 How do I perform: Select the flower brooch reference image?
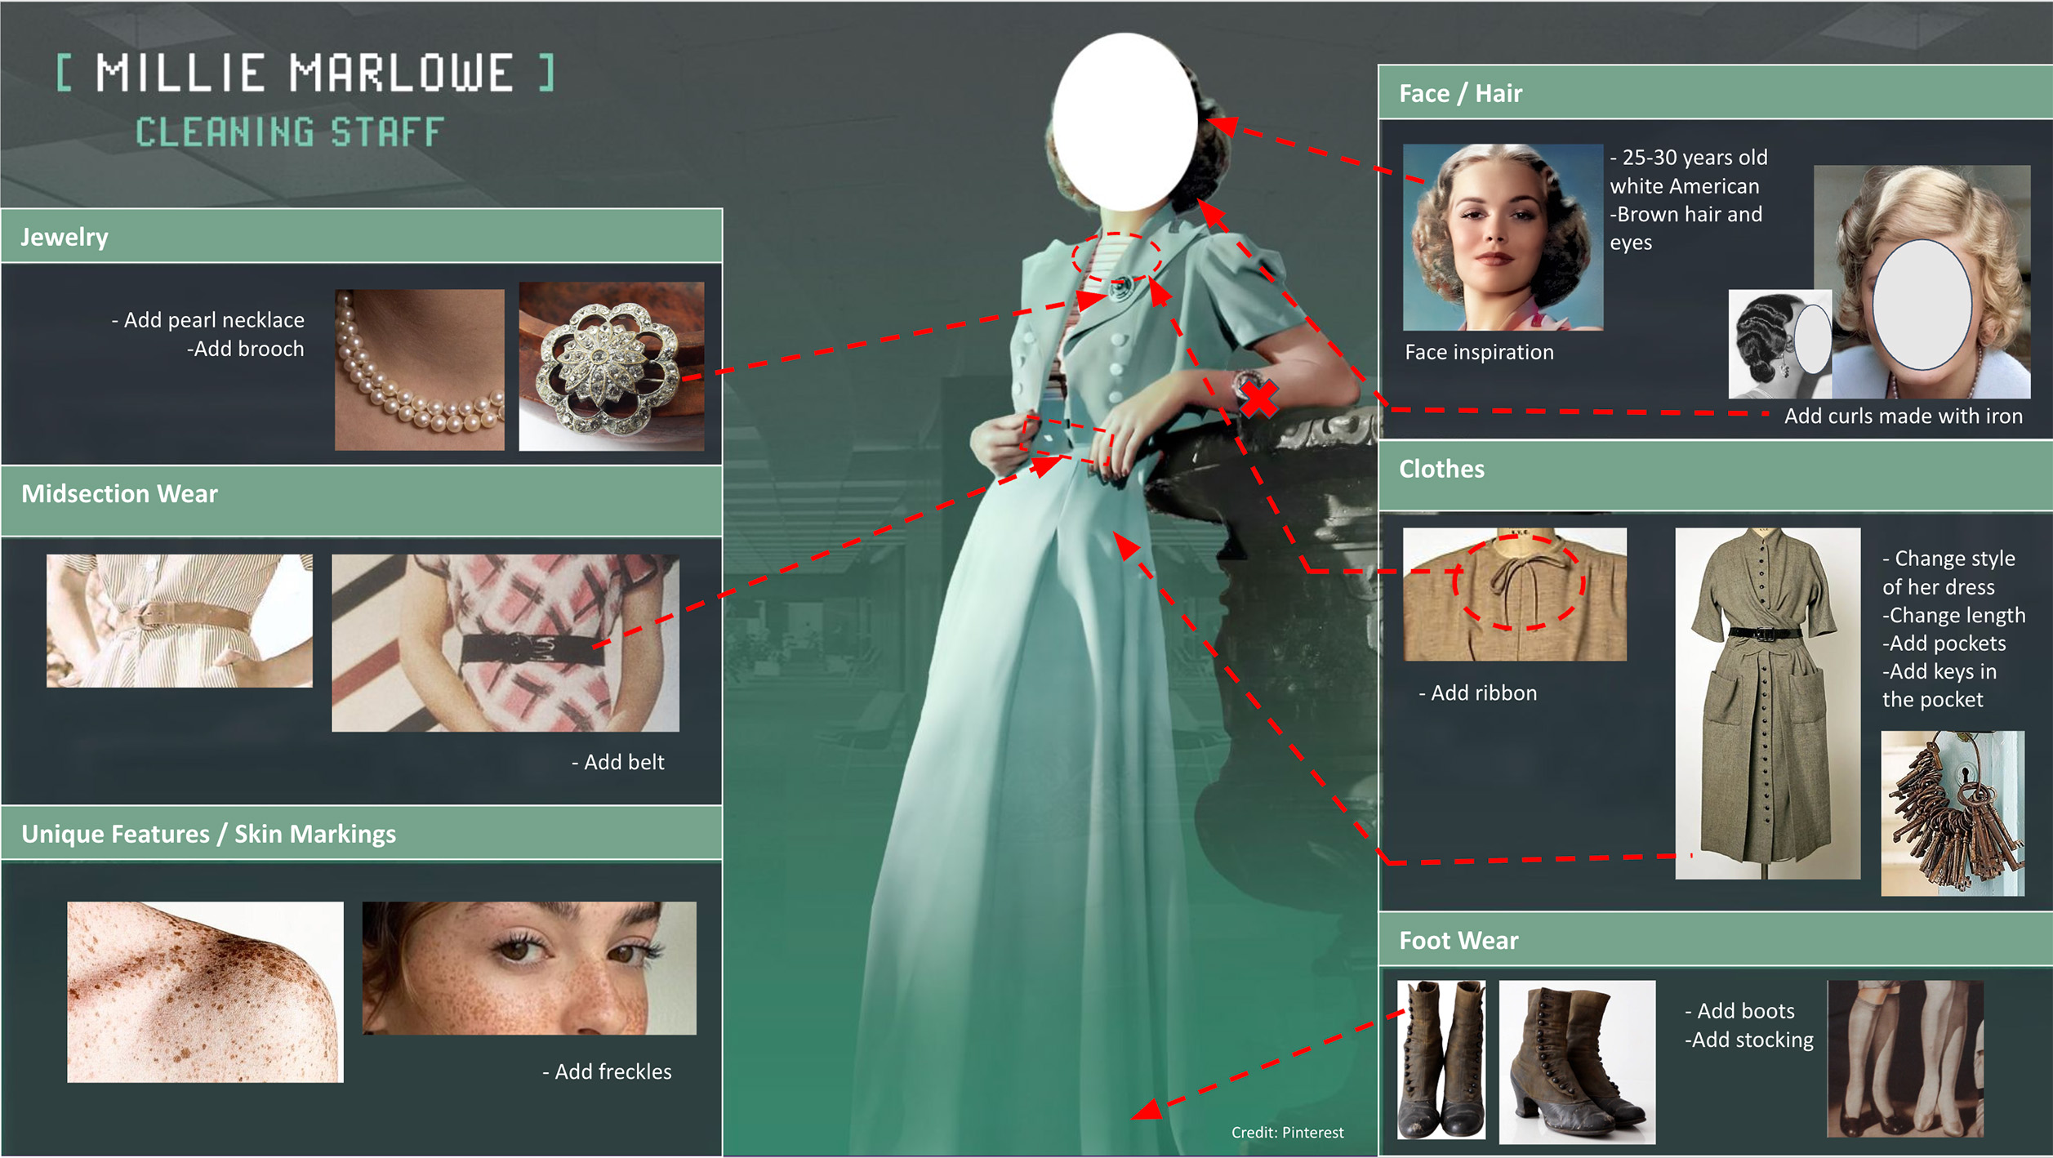(x=611, y=367)
